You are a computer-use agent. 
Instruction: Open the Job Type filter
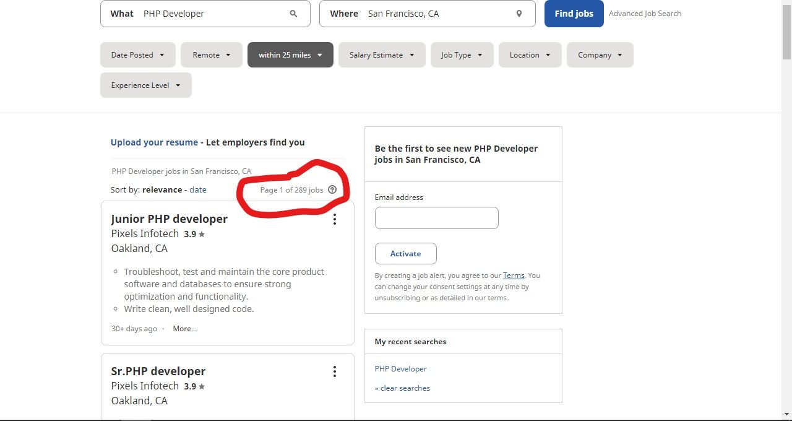462,55
